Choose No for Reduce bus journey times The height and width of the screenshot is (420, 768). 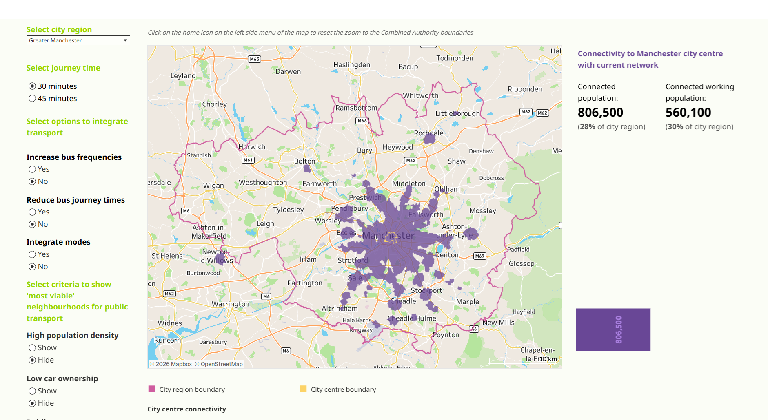pyautogui.click(x=32, y=224)
